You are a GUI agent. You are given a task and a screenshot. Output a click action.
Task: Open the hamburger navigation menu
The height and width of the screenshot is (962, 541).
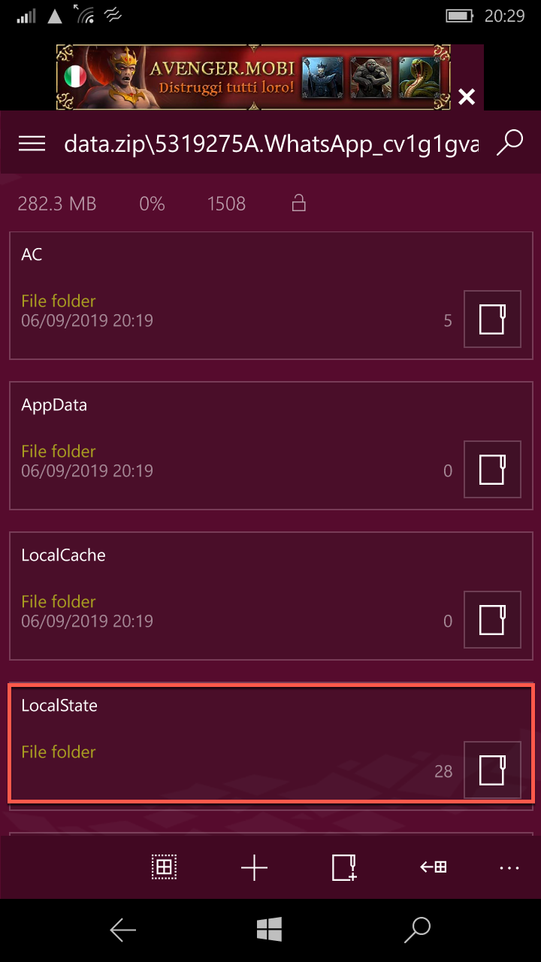pos(32,144)
